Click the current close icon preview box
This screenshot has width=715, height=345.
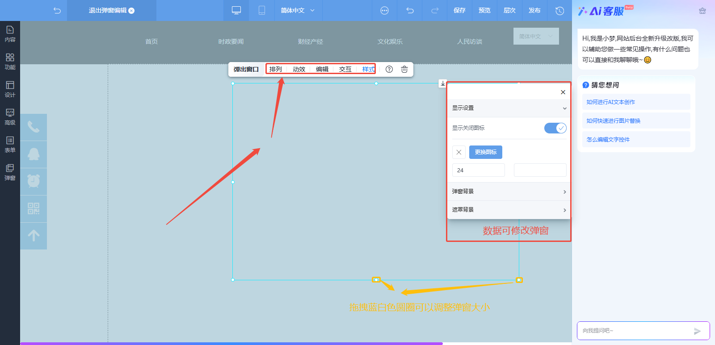(x=459, y=152)
